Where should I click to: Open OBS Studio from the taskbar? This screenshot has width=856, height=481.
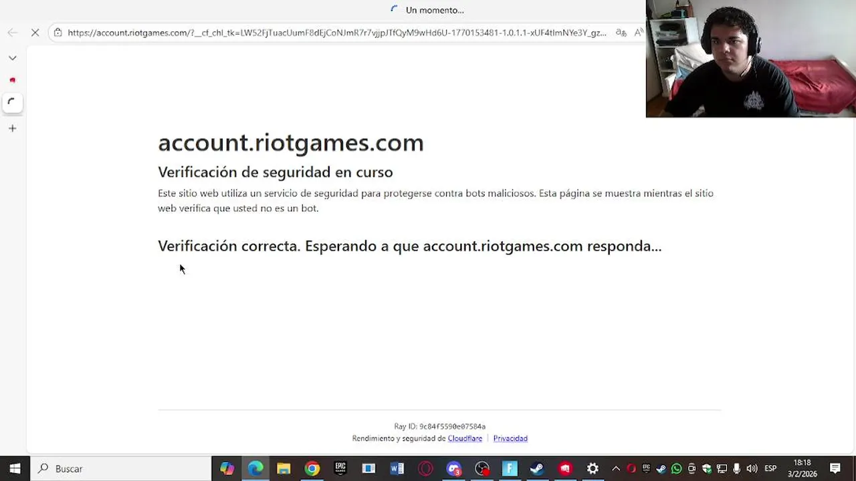pyautogui.click(x=482, y=468)
